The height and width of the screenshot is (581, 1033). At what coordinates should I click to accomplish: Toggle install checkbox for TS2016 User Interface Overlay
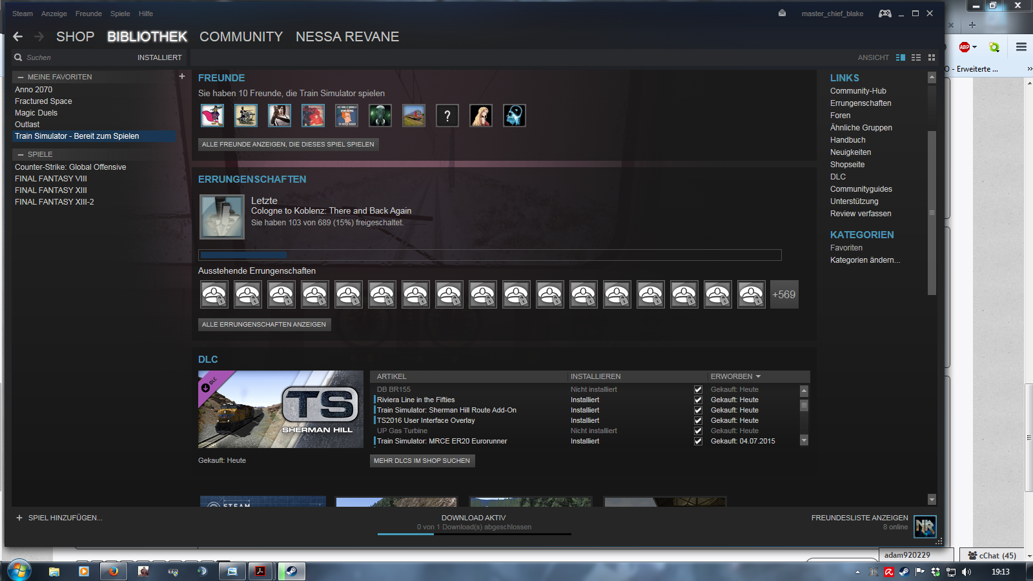[x=698, y=421]
